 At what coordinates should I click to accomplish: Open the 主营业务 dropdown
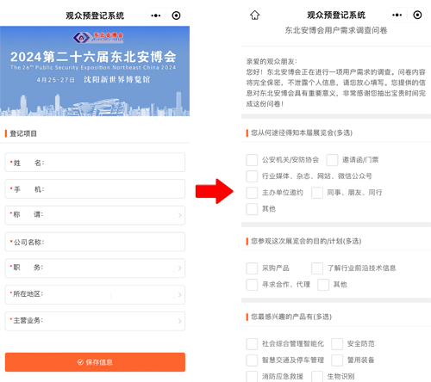coord(95,321)
